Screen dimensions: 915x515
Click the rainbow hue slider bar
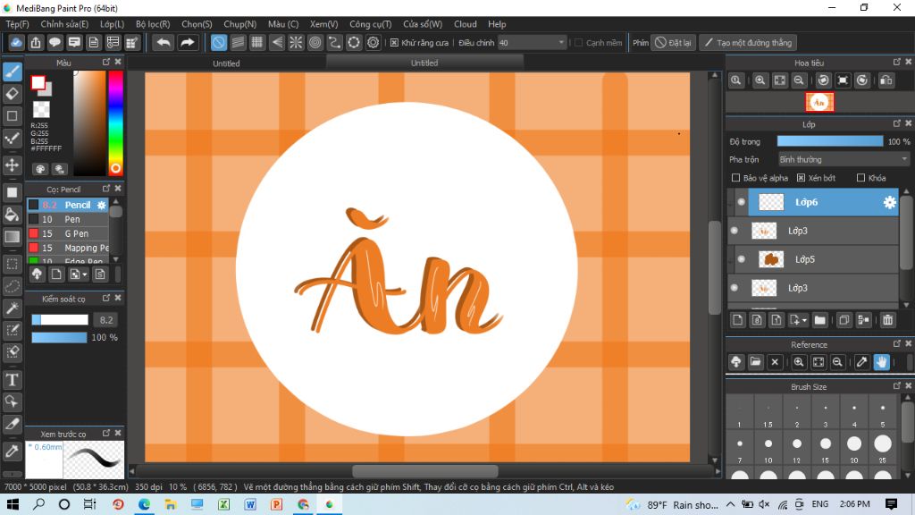pyautogui.click(x=115, y=122)
